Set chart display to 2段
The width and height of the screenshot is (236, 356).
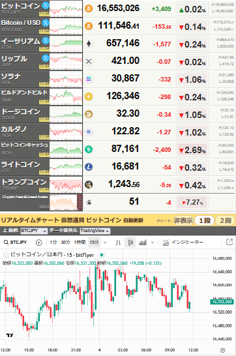pos(226,220)
